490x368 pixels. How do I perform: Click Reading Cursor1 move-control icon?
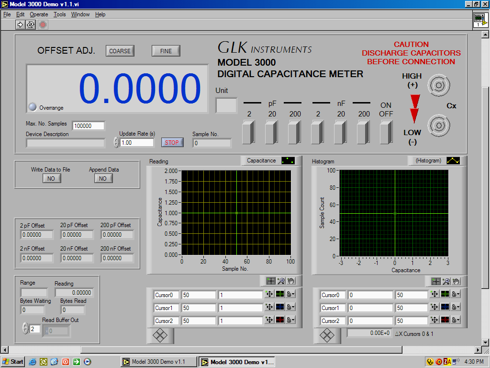coord(269,307)
